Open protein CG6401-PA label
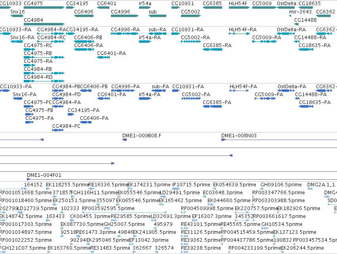This screenshot has width=337, height=254. [112, 95]
